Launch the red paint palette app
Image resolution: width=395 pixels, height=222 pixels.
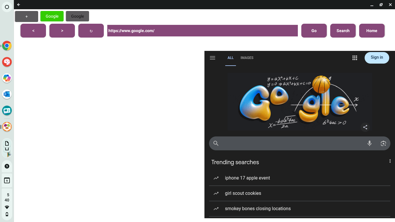(x=7, y=62)
